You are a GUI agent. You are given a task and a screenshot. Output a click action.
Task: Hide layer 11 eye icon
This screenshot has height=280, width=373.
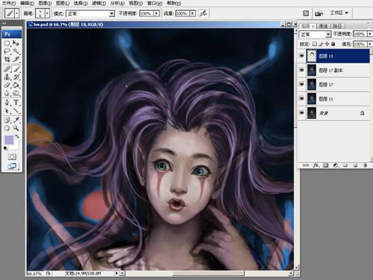coord(302,99)
